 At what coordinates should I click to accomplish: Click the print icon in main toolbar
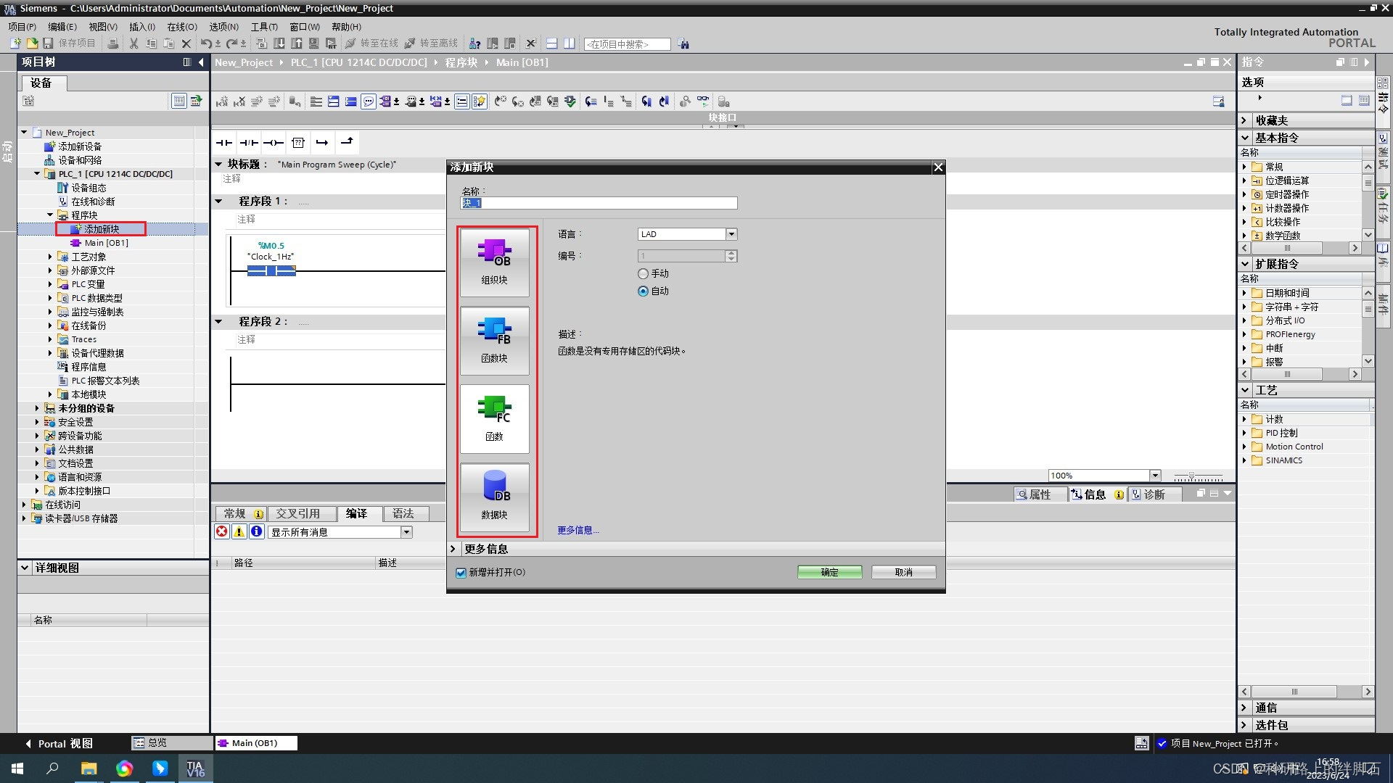coord(112,43)
